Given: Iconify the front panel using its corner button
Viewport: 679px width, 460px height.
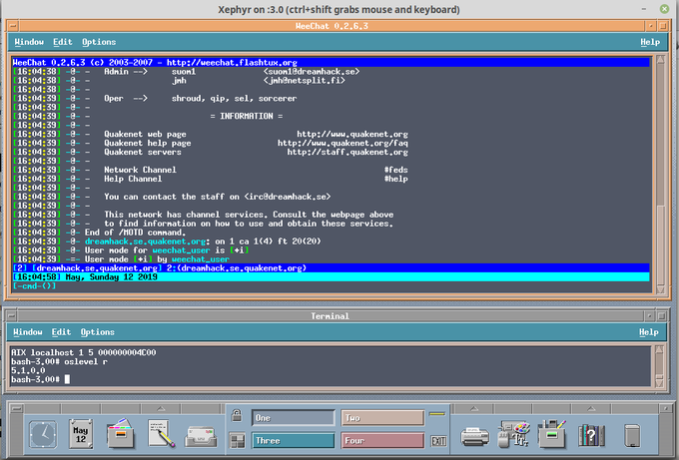Looking at the screenshot, I should click(x=665, y=408).
